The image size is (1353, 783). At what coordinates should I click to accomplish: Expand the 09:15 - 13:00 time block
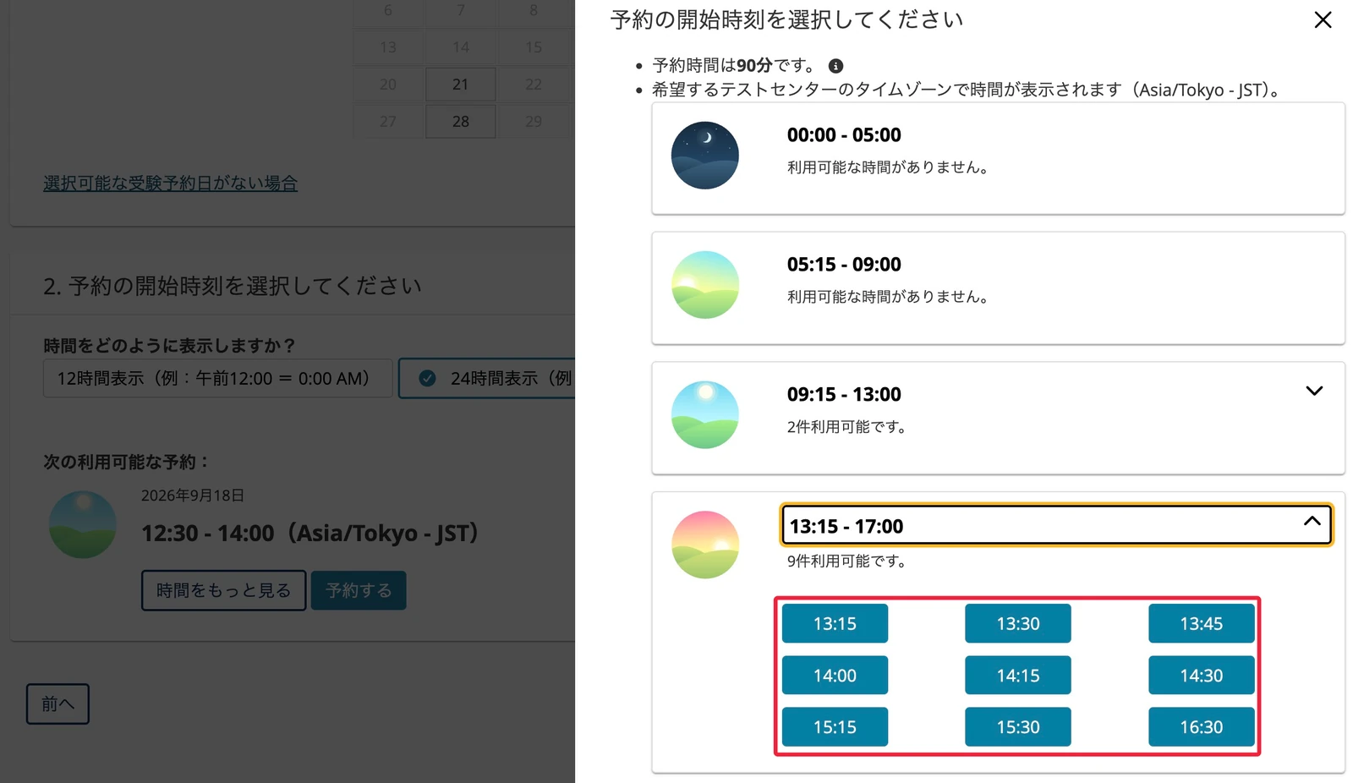[1314, 391]
